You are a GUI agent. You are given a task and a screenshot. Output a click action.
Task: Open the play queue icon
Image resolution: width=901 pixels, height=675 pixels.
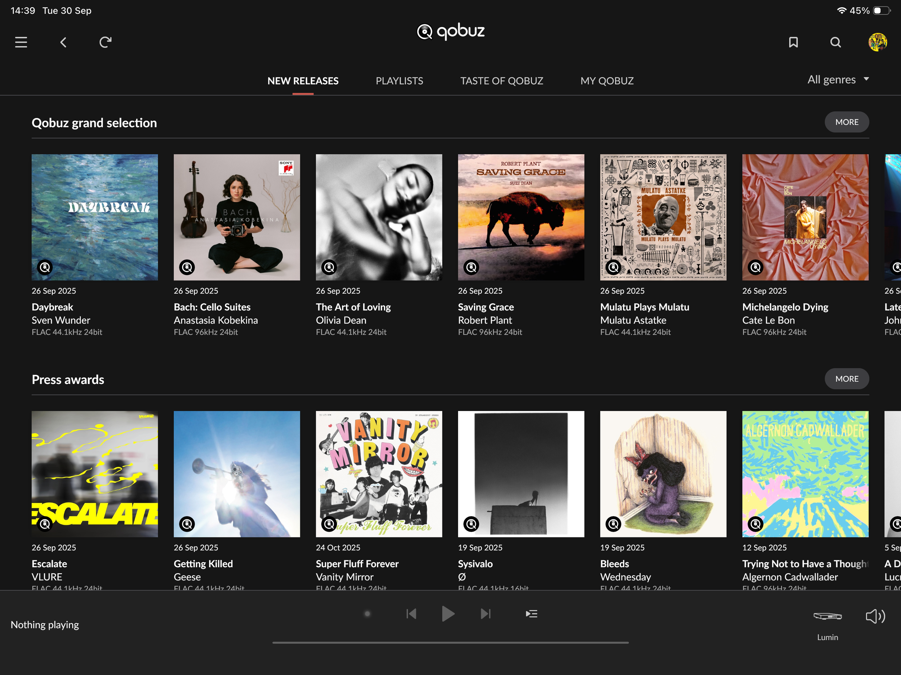[x=531, y=613]
